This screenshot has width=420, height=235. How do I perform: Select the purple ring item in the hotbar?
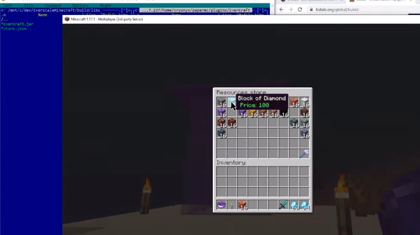(x=221, y=205)
